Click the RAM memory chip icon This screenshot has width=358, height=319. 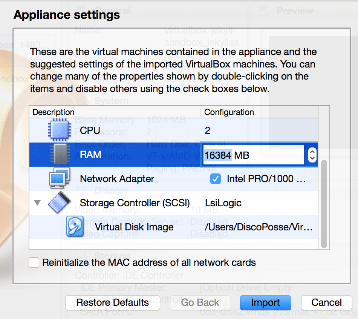click(x=59, y=155)
